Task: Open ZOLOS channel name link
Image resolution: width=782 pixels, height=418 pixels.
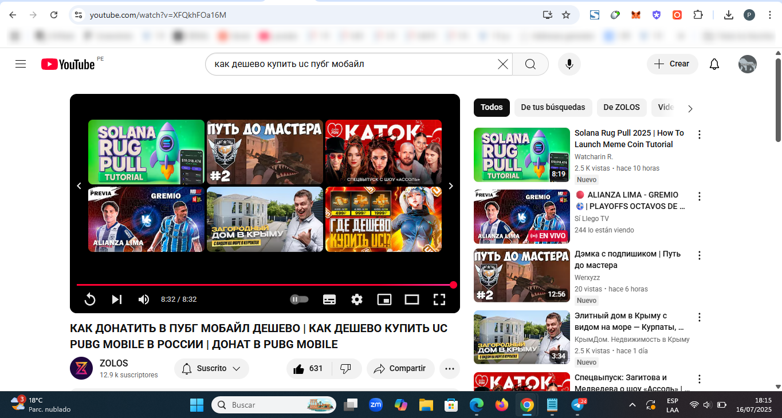Action: click(x=114, y=363)
